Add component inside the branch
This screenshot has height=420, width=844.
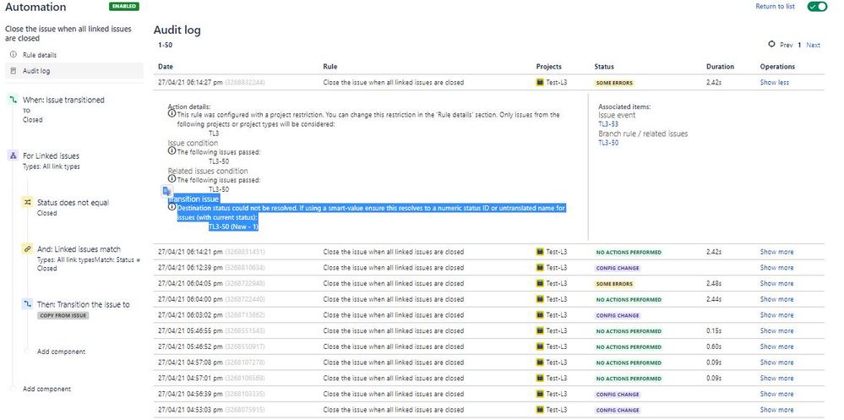(x=61, y=352)
